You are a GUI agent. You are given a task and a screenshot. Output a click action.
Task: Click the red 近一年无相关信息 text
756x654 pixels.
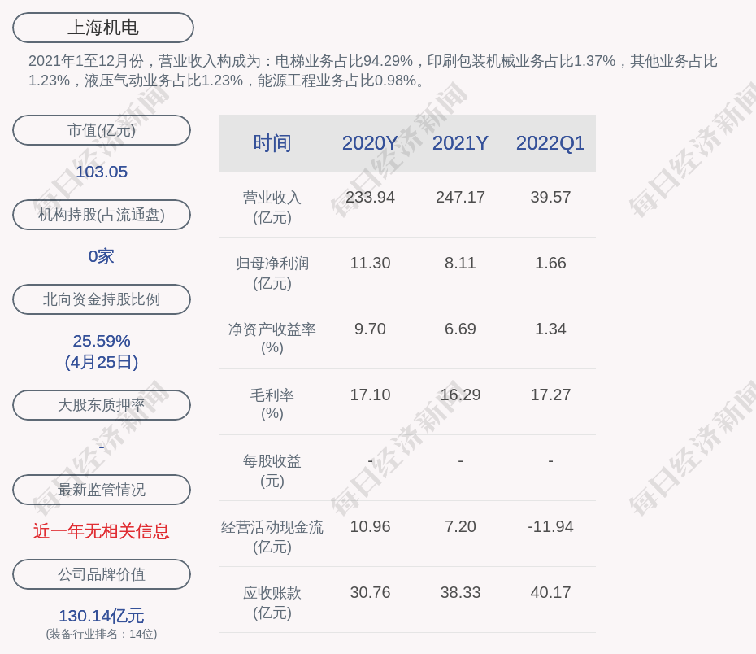point(102,531)
